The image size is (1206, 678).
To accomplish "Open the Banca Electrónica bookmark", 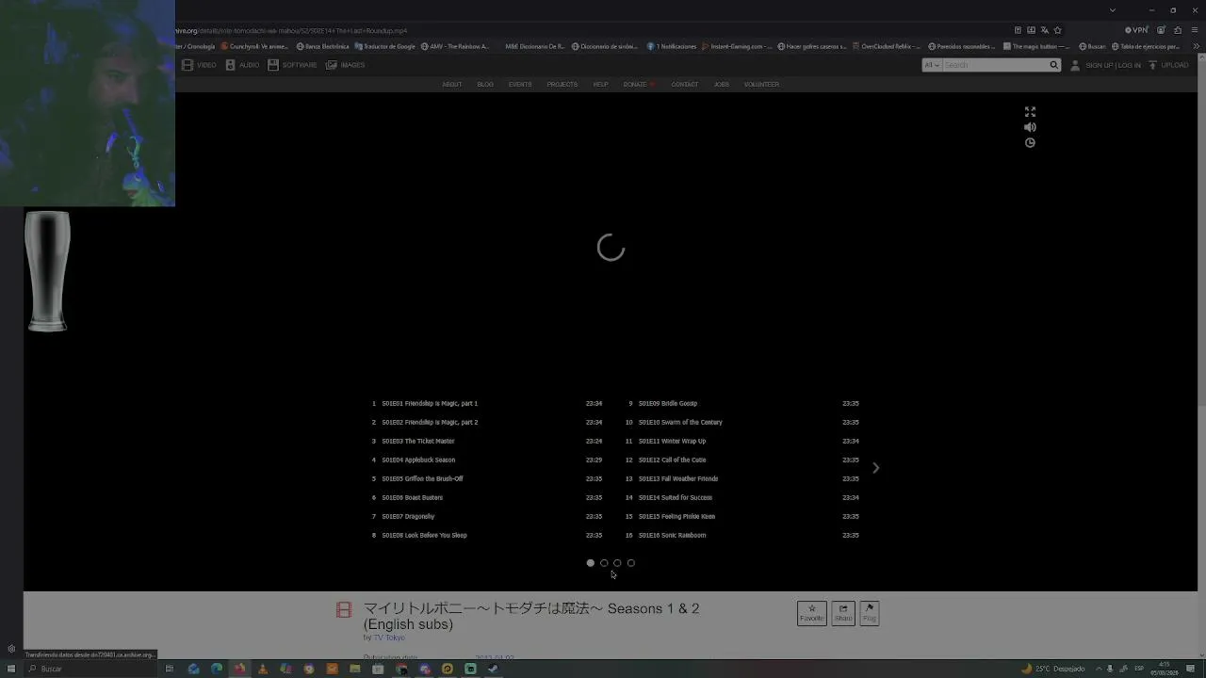I will point(322,46).
